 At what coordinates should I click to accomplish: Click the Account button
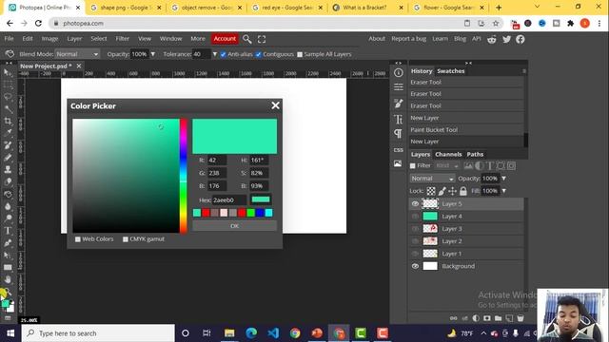tap(225, 39)
